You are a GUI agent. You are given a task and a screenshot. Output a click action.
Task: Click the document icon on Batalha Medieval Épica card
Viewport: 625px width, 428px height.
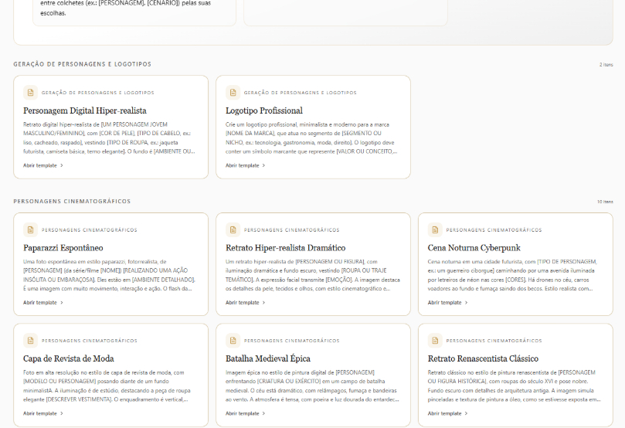point(233,341)
